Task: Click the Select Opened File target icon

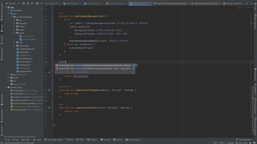Action: click(24, 4)
